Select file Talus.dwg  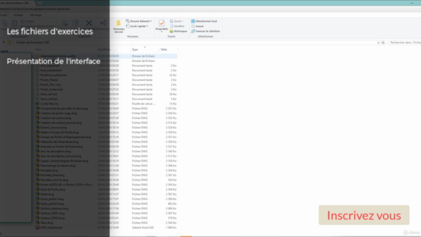point(47,223)
